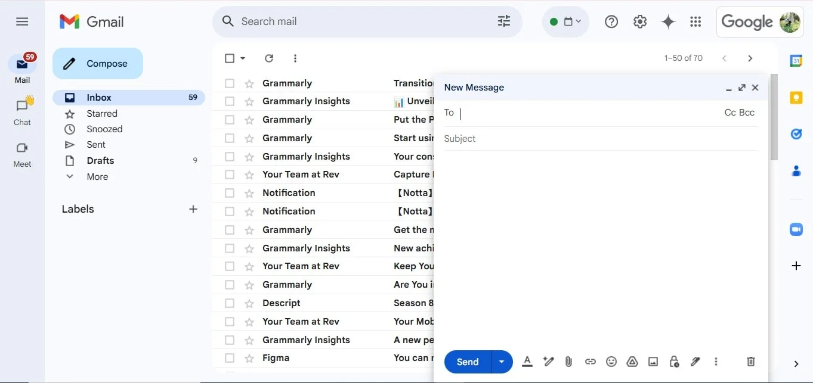The width and height of the screenshot is (813, 383).
Task: Select the first Grammarly email checkbox
Action: click(230, 83)
